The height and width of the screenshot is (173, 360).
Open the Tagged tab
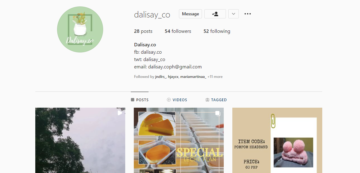[216, 100]
